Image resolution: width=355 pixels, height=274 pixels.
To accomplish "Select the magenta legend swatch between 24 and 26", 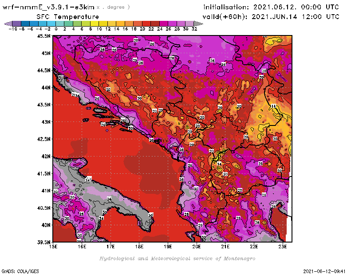I will (x=163, y=24).
